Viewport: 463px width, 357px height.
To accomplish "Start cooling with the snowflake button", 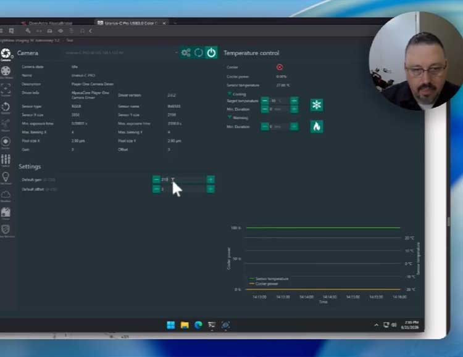I will click(x=317, y=105).
